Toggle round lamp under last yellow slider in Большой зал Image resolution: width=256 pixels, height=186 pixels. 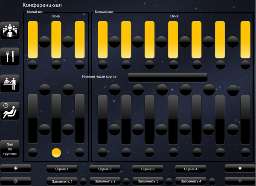[x=245, y=65]
